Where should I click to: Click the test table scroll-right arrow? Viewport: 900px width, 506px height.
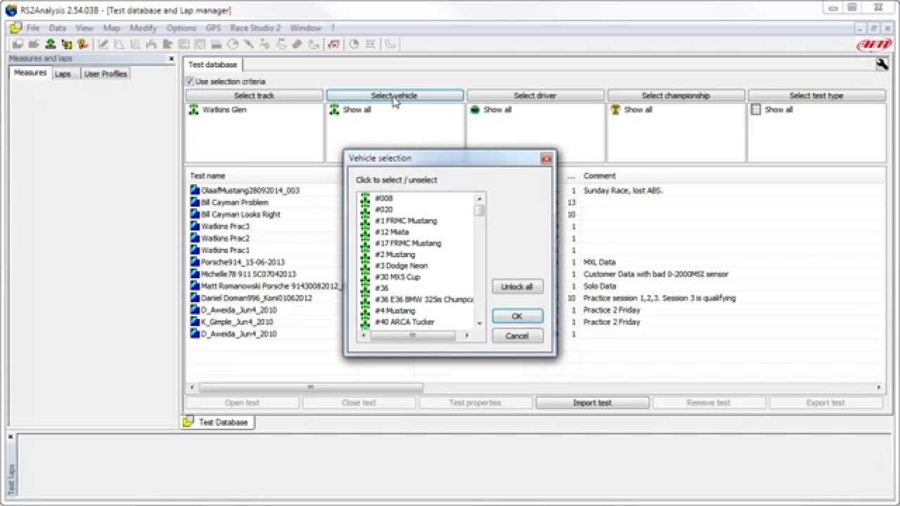point(879,387)
